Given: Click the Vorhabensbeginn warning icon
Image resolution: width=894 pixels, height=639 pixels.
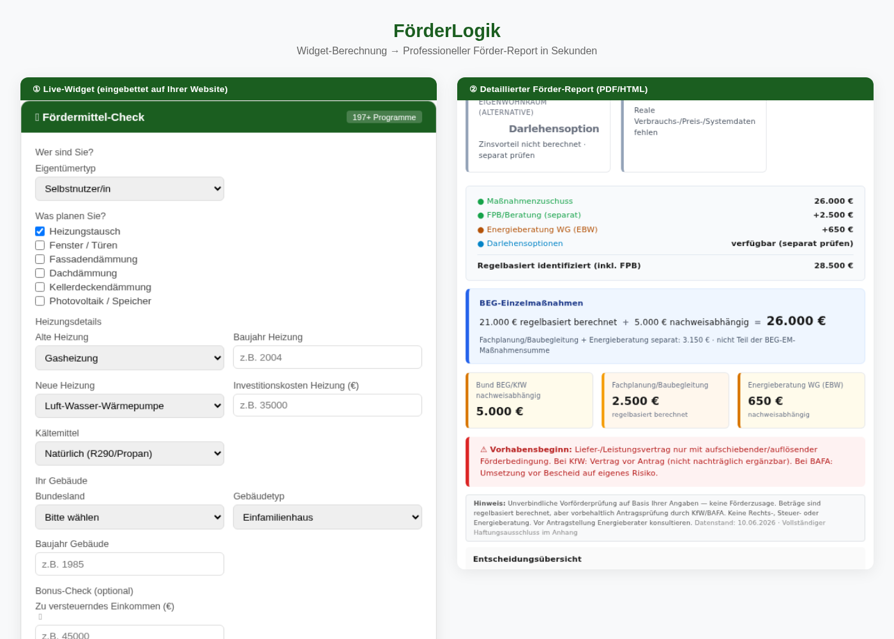Looking at the screenshot, I should (483, 450).
